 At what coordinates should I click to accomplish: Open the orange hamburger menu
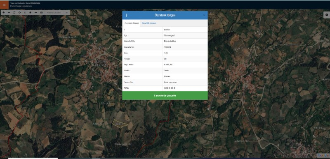(x=4, y=5)
